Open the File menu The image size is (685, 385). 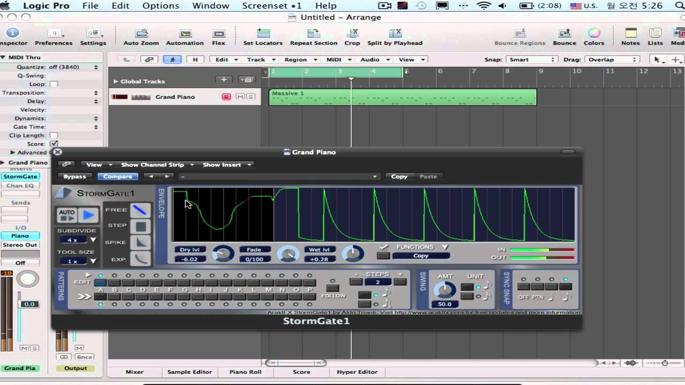click(x=90, y=6)
